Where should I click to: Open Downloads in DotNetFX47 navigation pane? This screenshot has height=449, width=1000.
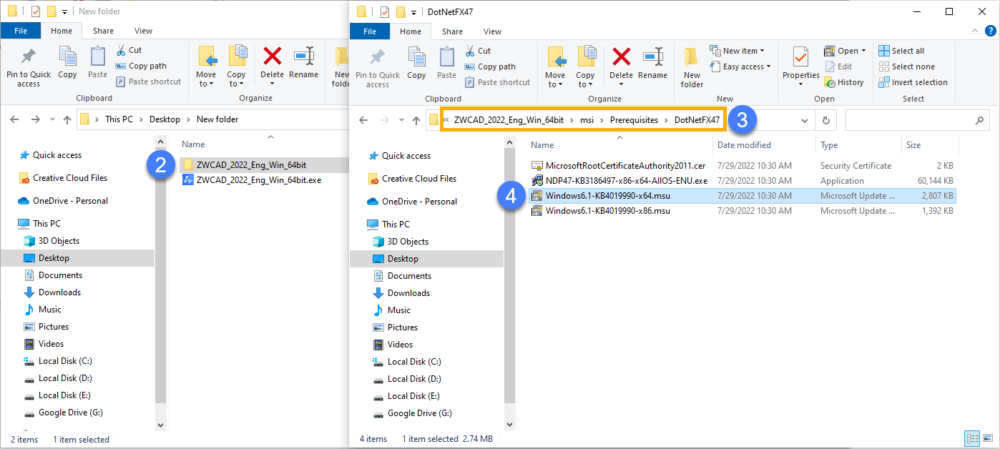pos(408,293)
